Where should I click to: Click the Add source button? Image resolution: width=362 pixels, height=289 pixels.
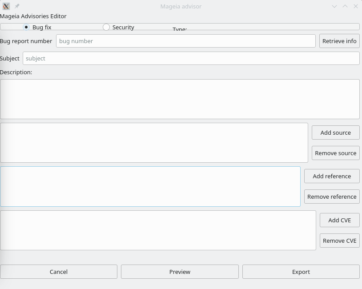click(x=336, y=133)
